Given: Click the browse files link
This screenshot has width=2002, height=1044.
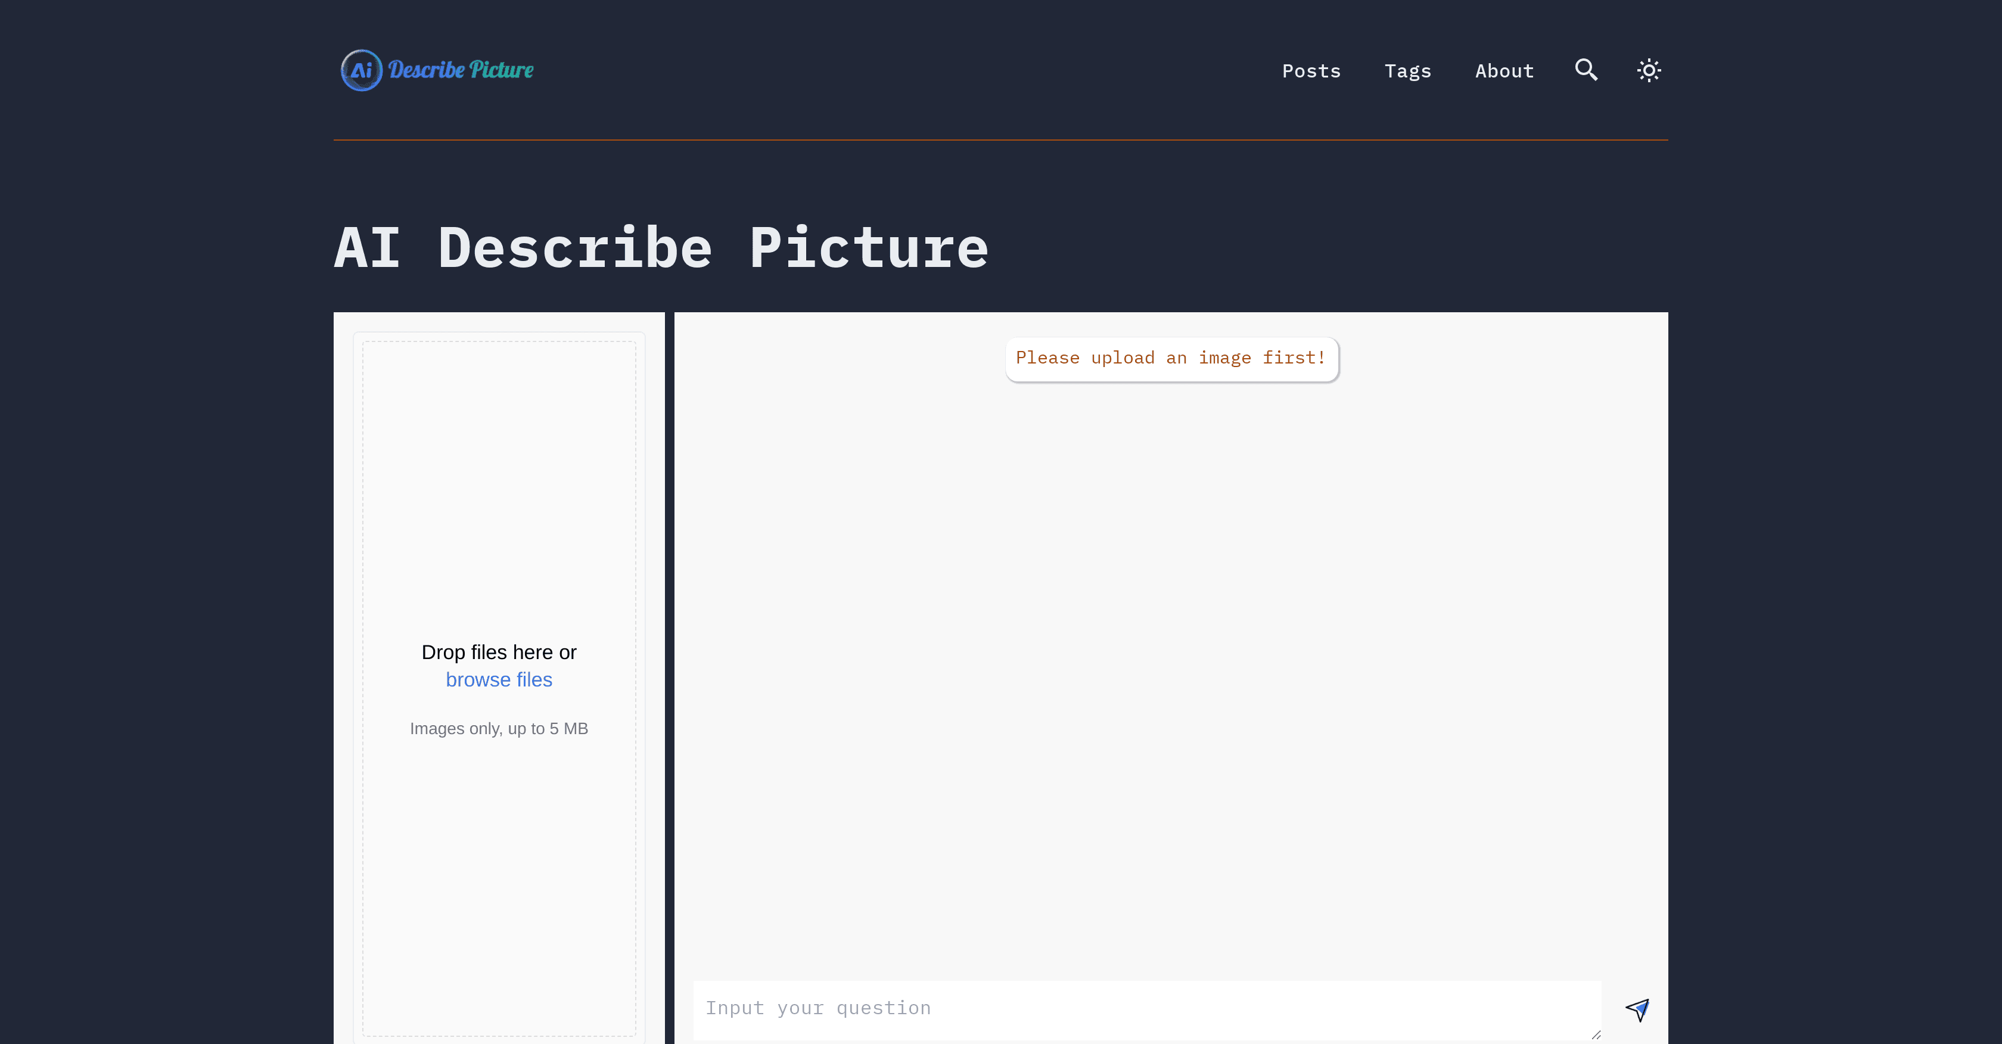Looking at the screenshot, I should click(x=499, y=679).
